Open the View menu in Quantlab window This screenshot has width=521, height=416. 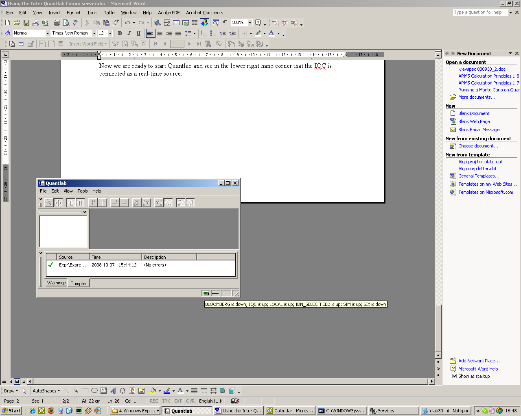pos(68,191)
